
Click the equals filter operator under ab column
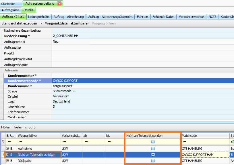(85, 142)
